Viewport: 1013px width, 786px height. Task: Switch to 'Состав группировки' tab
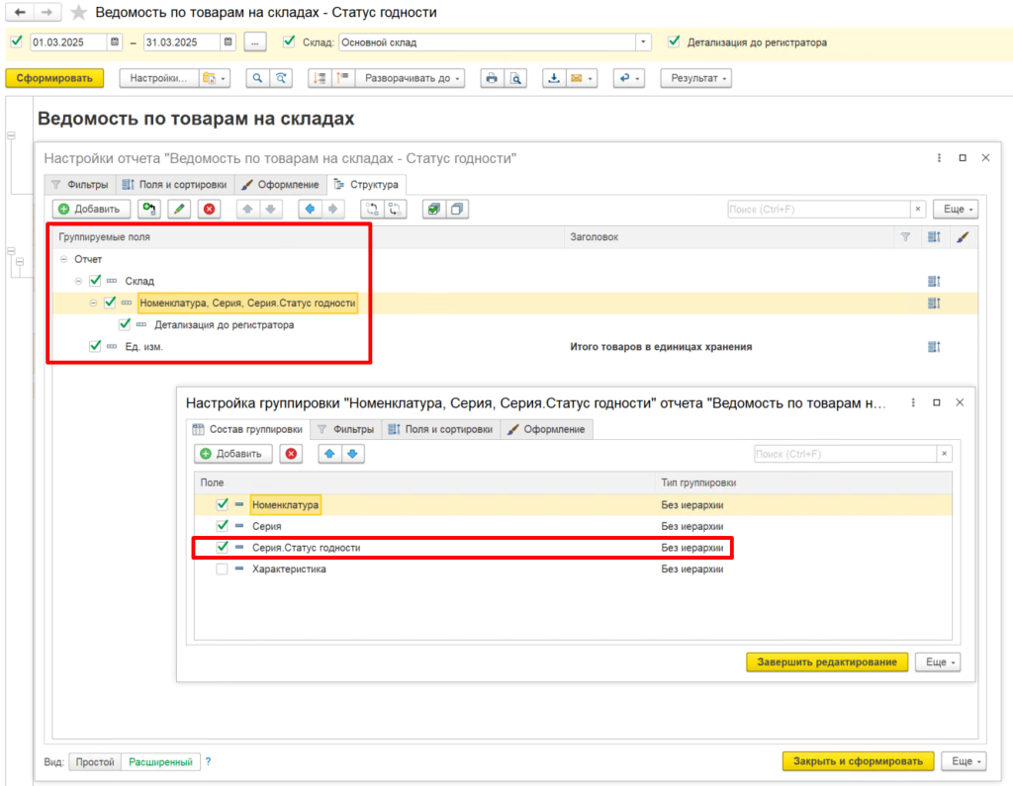[248, 429]
